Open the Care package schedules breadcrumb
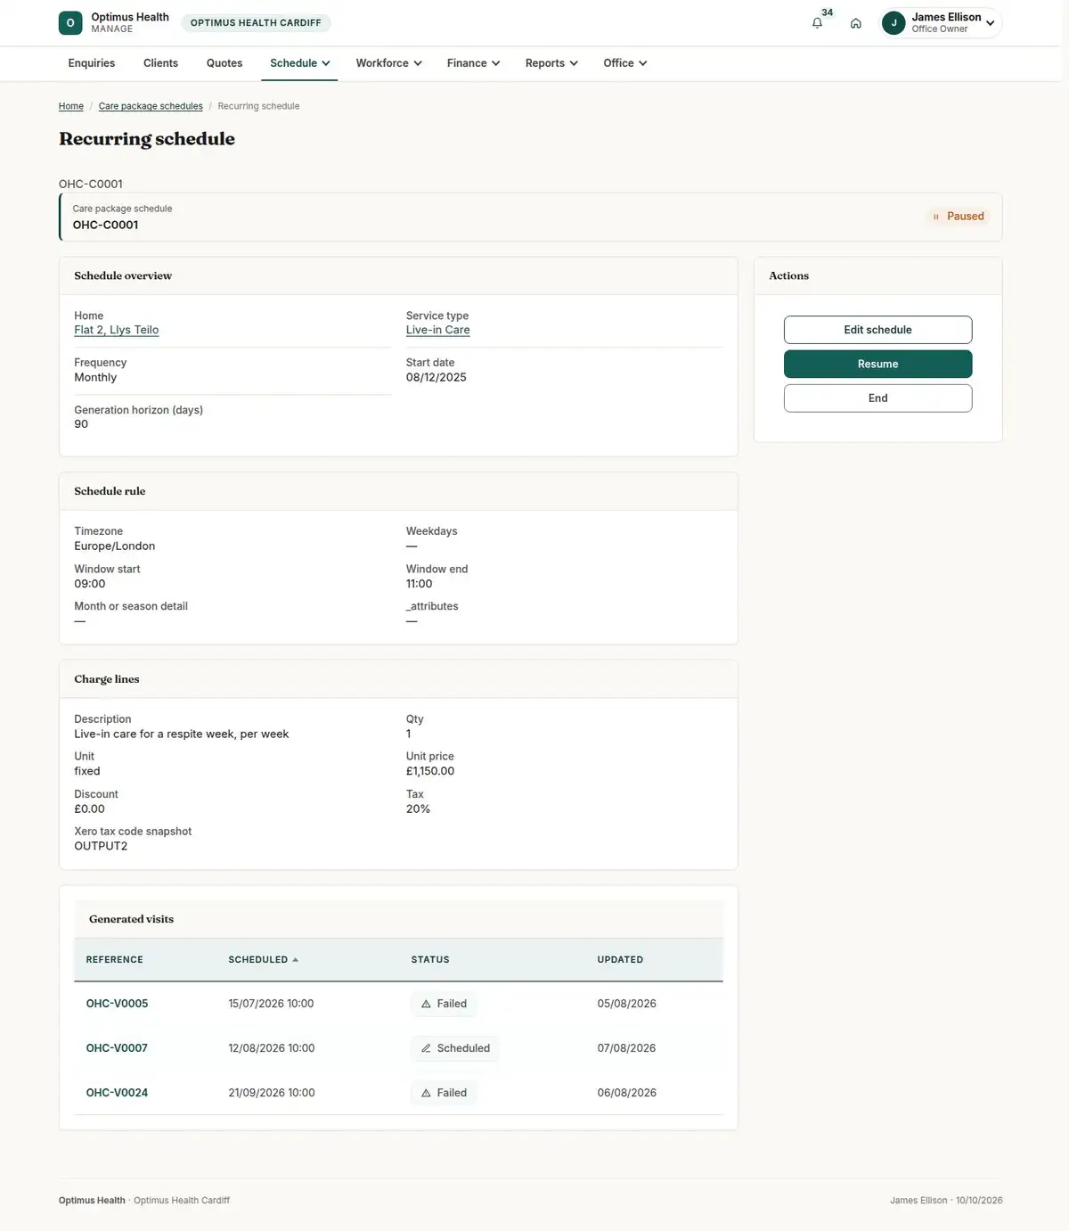The width and height of the screenshot is (1069, 1231). (151, 106)
